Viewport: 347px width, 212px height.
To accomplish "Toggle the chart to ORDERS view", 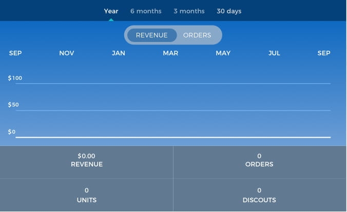I will coord(197,35).
